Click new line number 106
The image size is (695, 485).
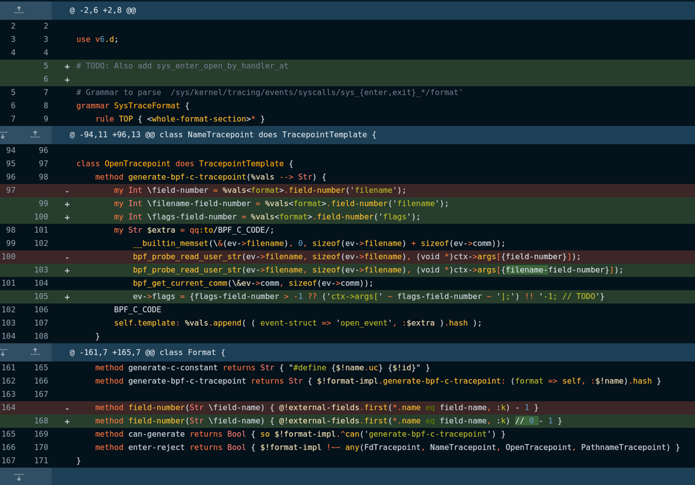(x=41, y=310)
